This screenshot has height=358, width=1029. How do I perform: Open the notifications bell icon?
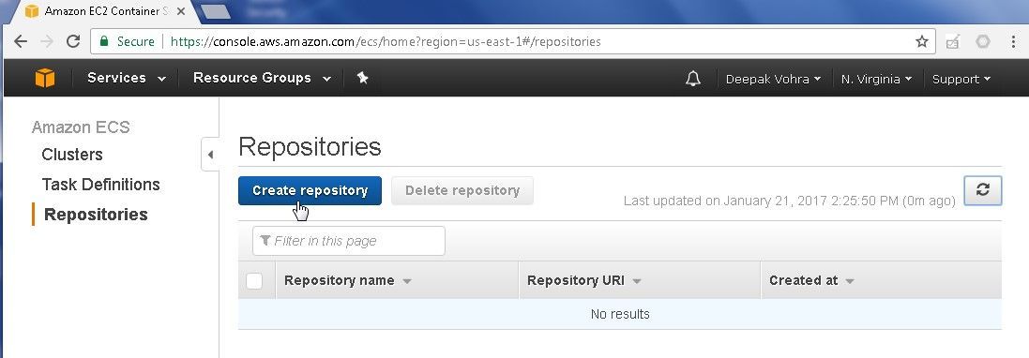point(693,79)
